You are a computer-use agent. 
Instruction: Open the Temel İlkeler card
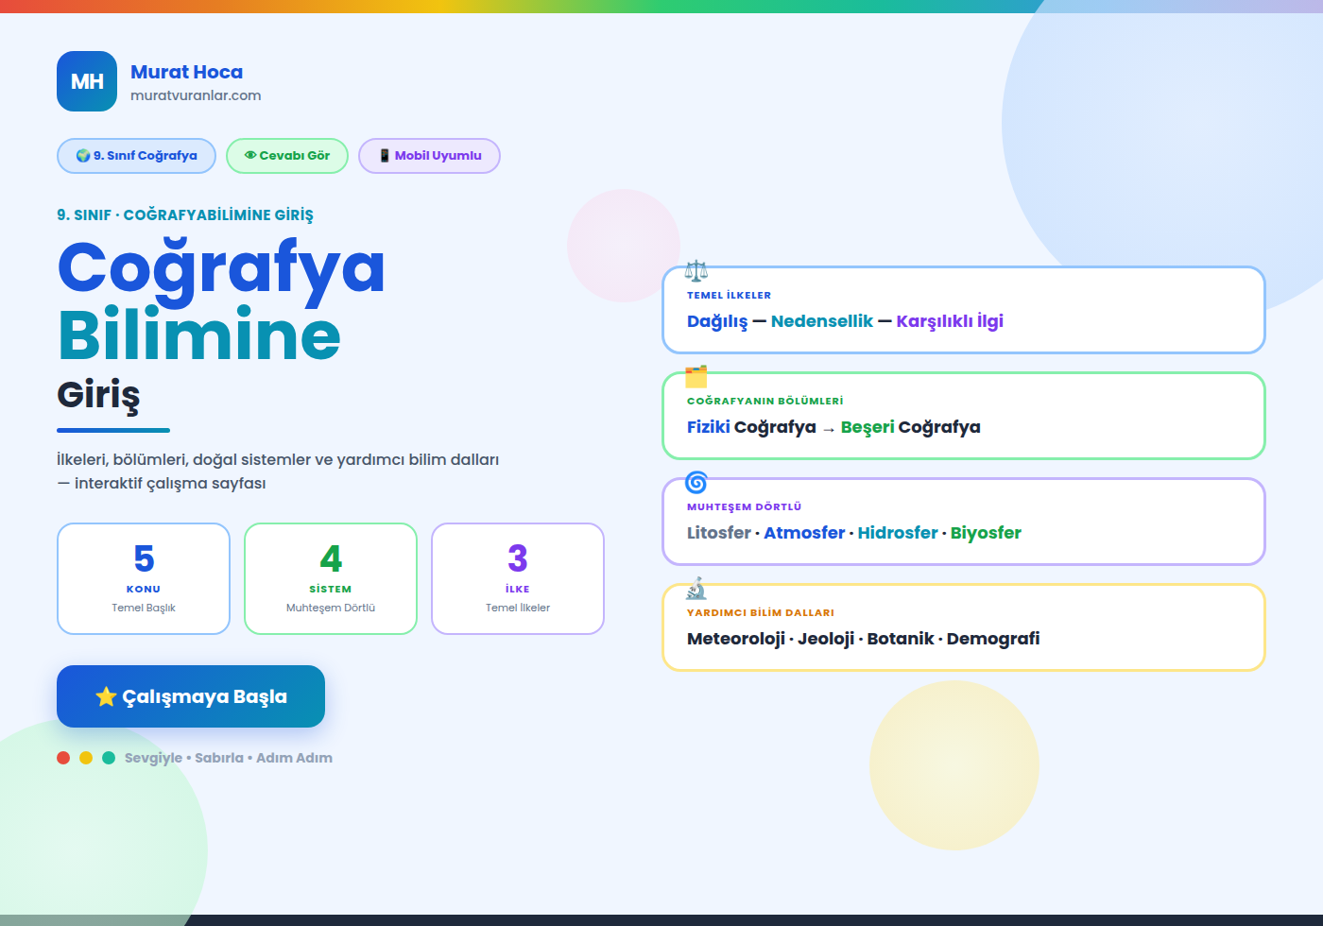coord(964,310)
